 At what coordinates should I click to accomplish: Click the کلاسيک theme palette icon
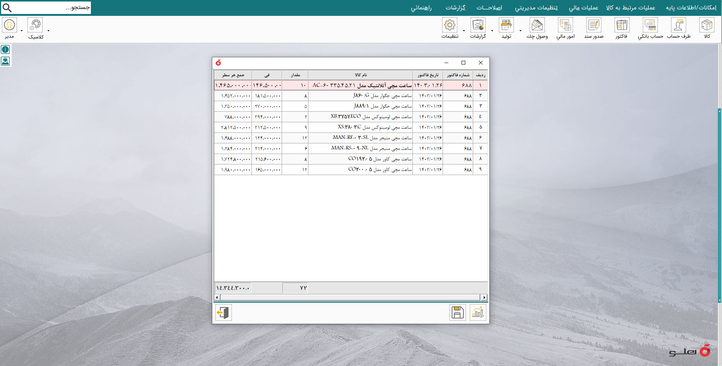pos(35,25)
